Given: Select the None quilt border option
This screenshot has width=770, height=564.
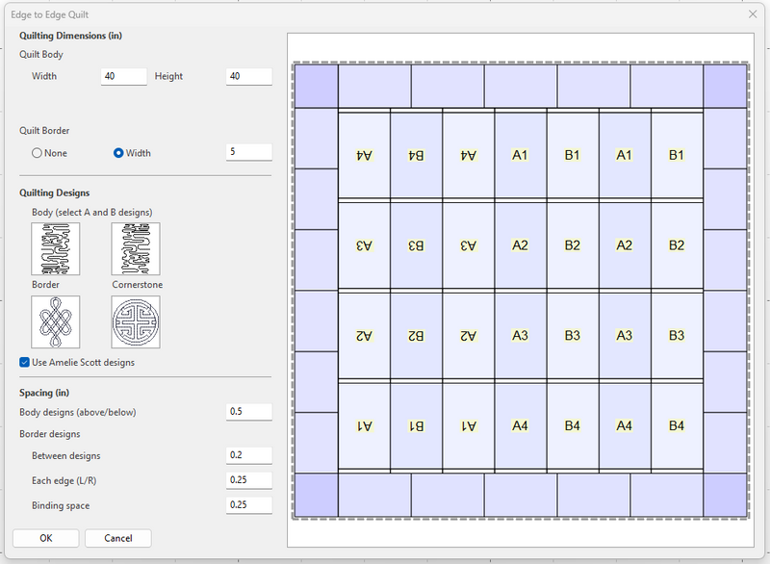Looking at the screenshot, I should point(38,153).
